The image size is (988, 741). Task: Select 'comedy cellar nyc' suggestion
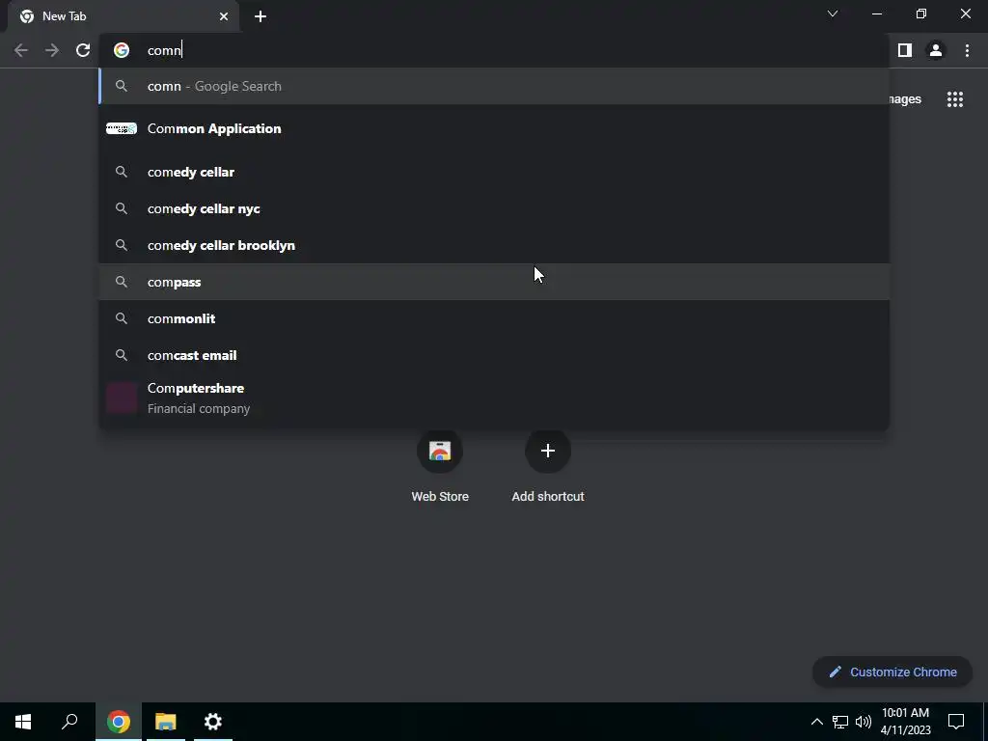pos(495,208)
